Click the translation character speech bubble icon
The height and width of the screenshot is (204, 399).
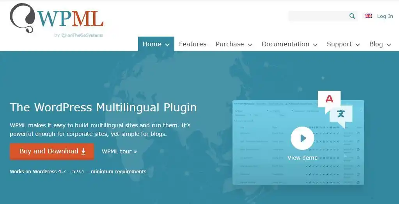click(341, 114)
